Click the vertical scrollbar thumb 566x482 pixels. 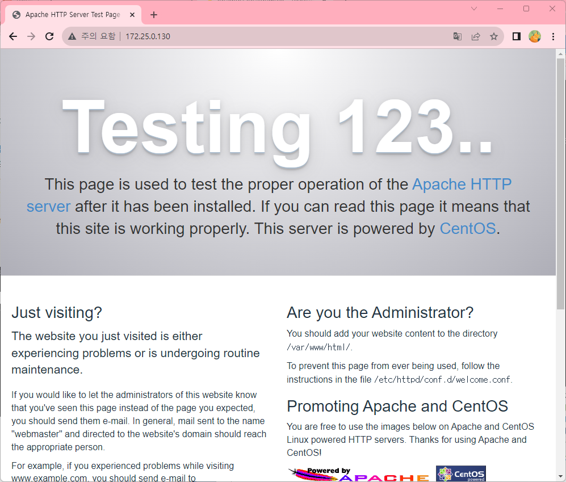[x=560, y=184]
